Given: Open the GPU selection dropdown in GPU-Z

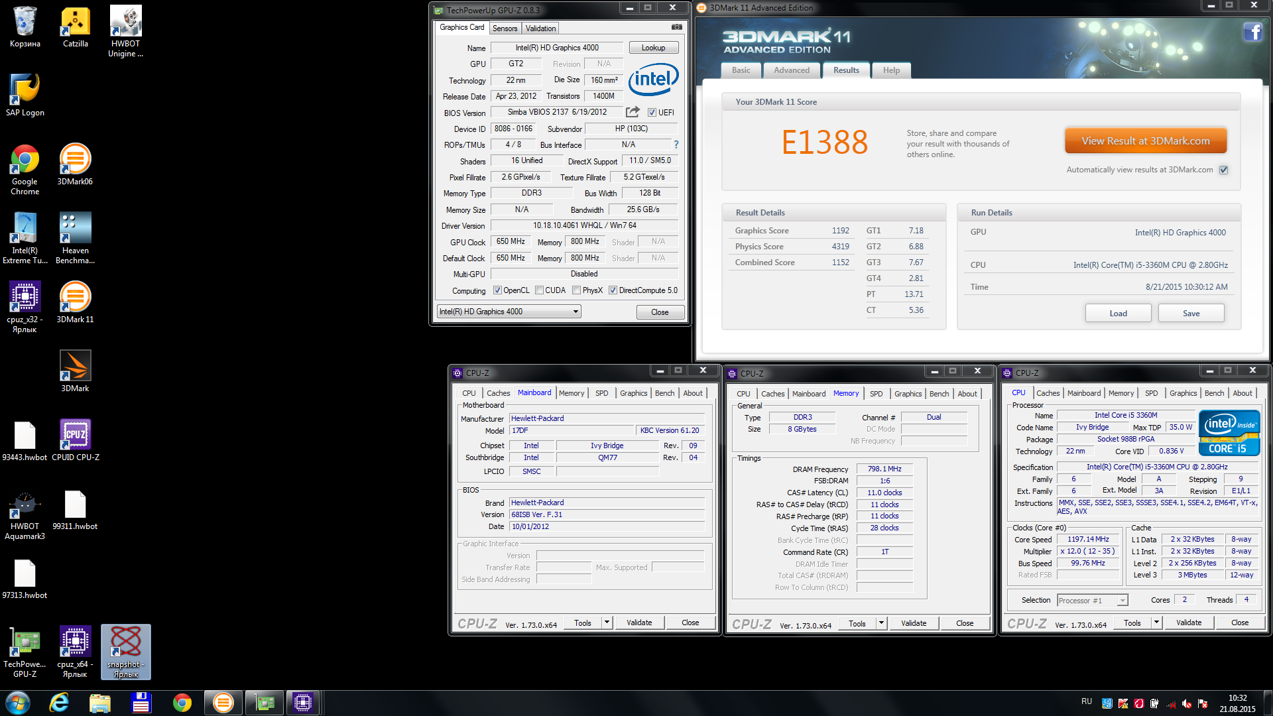Looking at the screenshot, I should (509, 312).
